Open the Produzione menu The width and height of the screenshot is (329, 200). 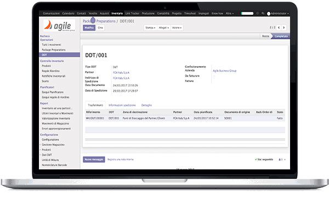148,14
